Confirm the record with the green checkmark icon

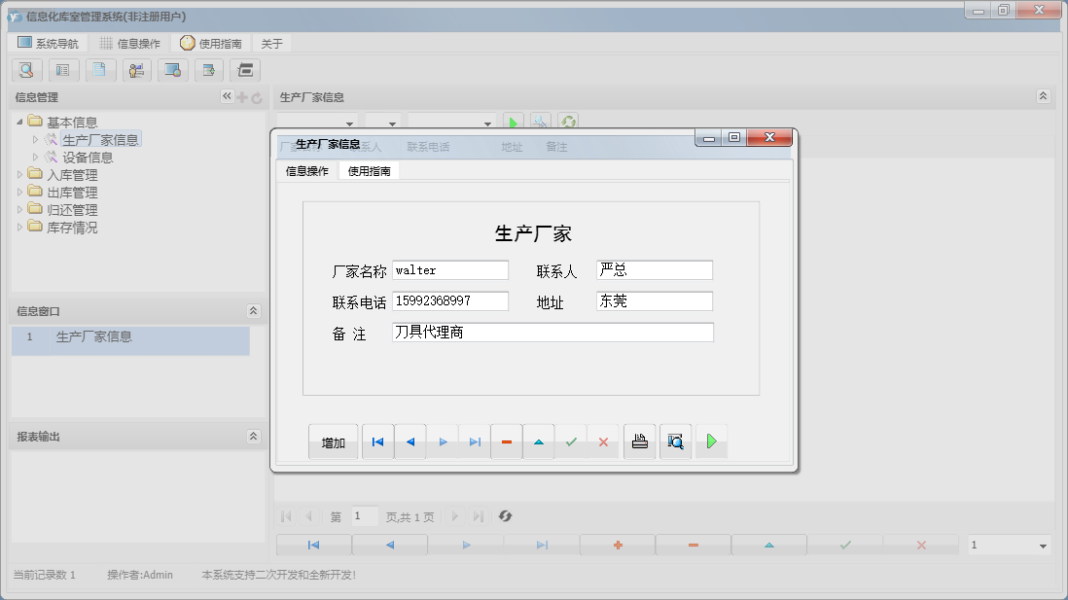(x=571, y=441)
